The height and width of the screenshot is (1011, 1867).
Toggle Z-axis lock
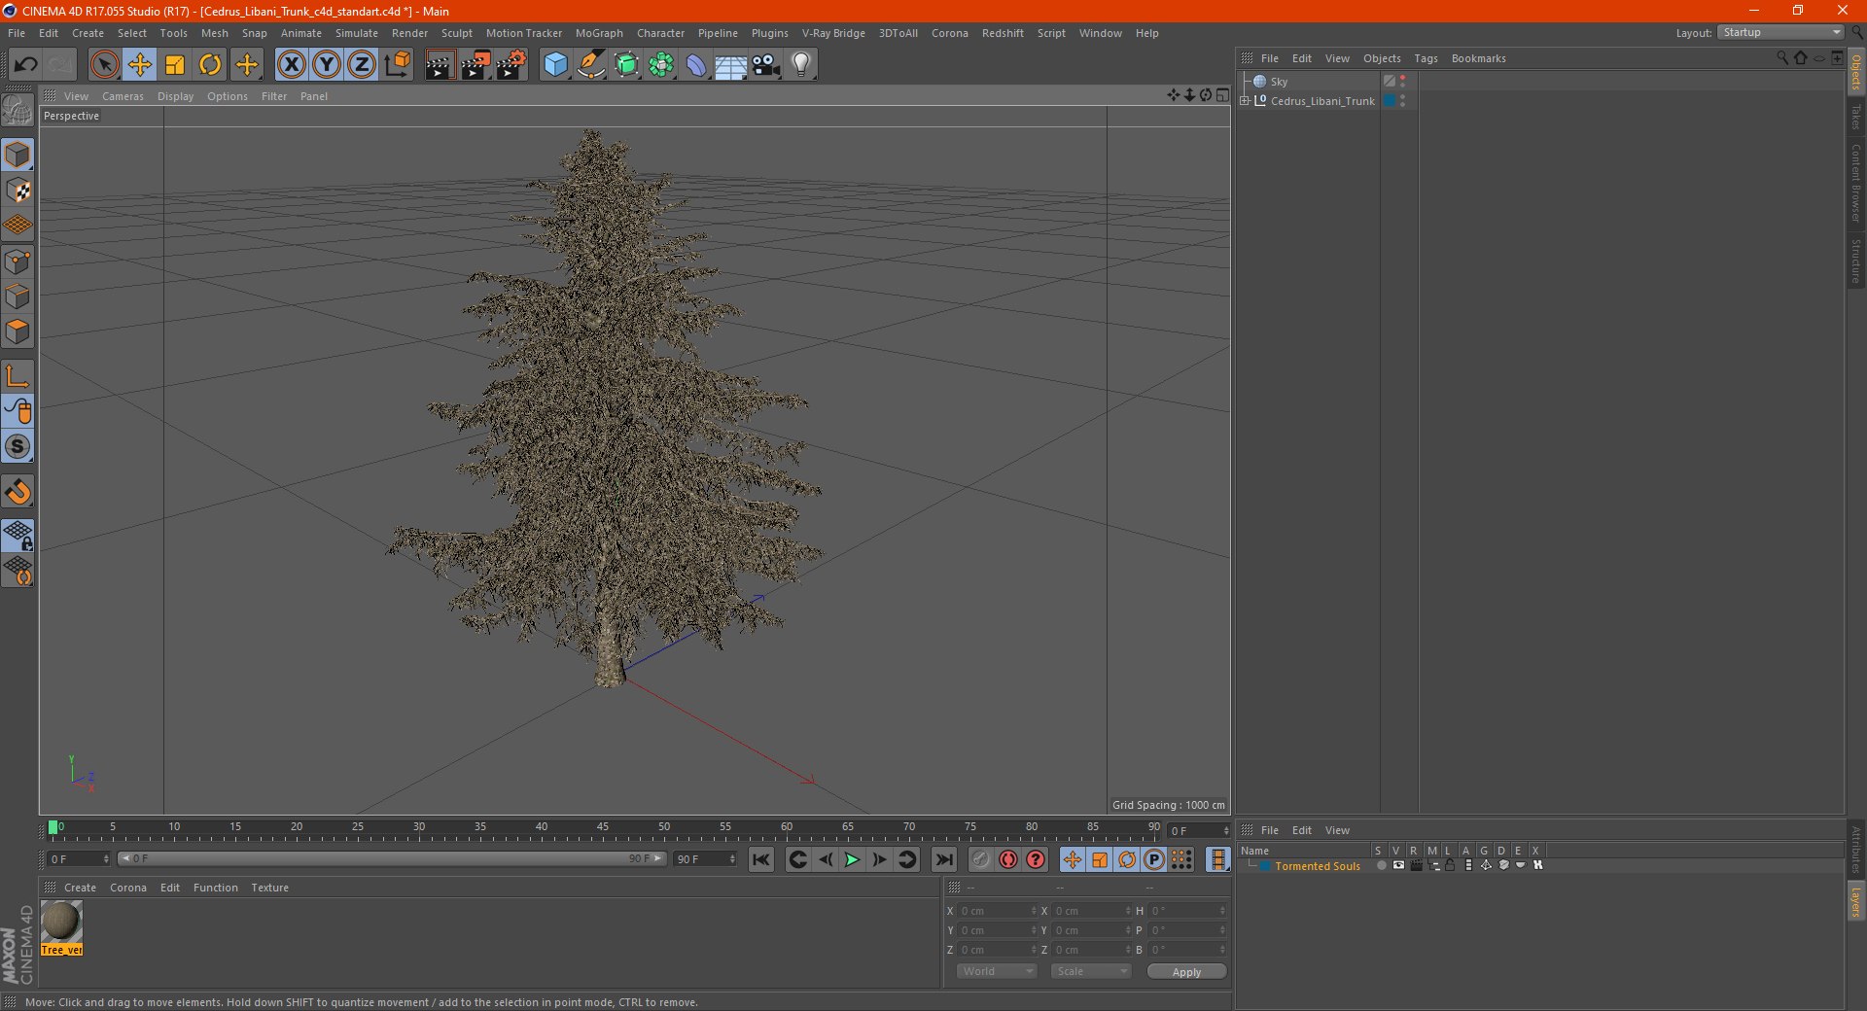(362, 65)
